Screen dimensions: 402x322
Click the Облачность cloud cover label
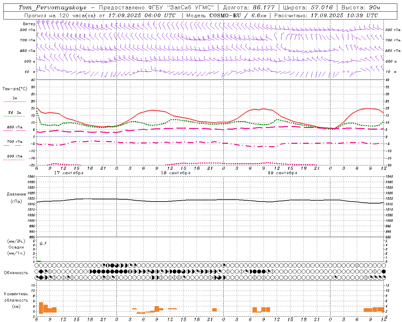16,273
